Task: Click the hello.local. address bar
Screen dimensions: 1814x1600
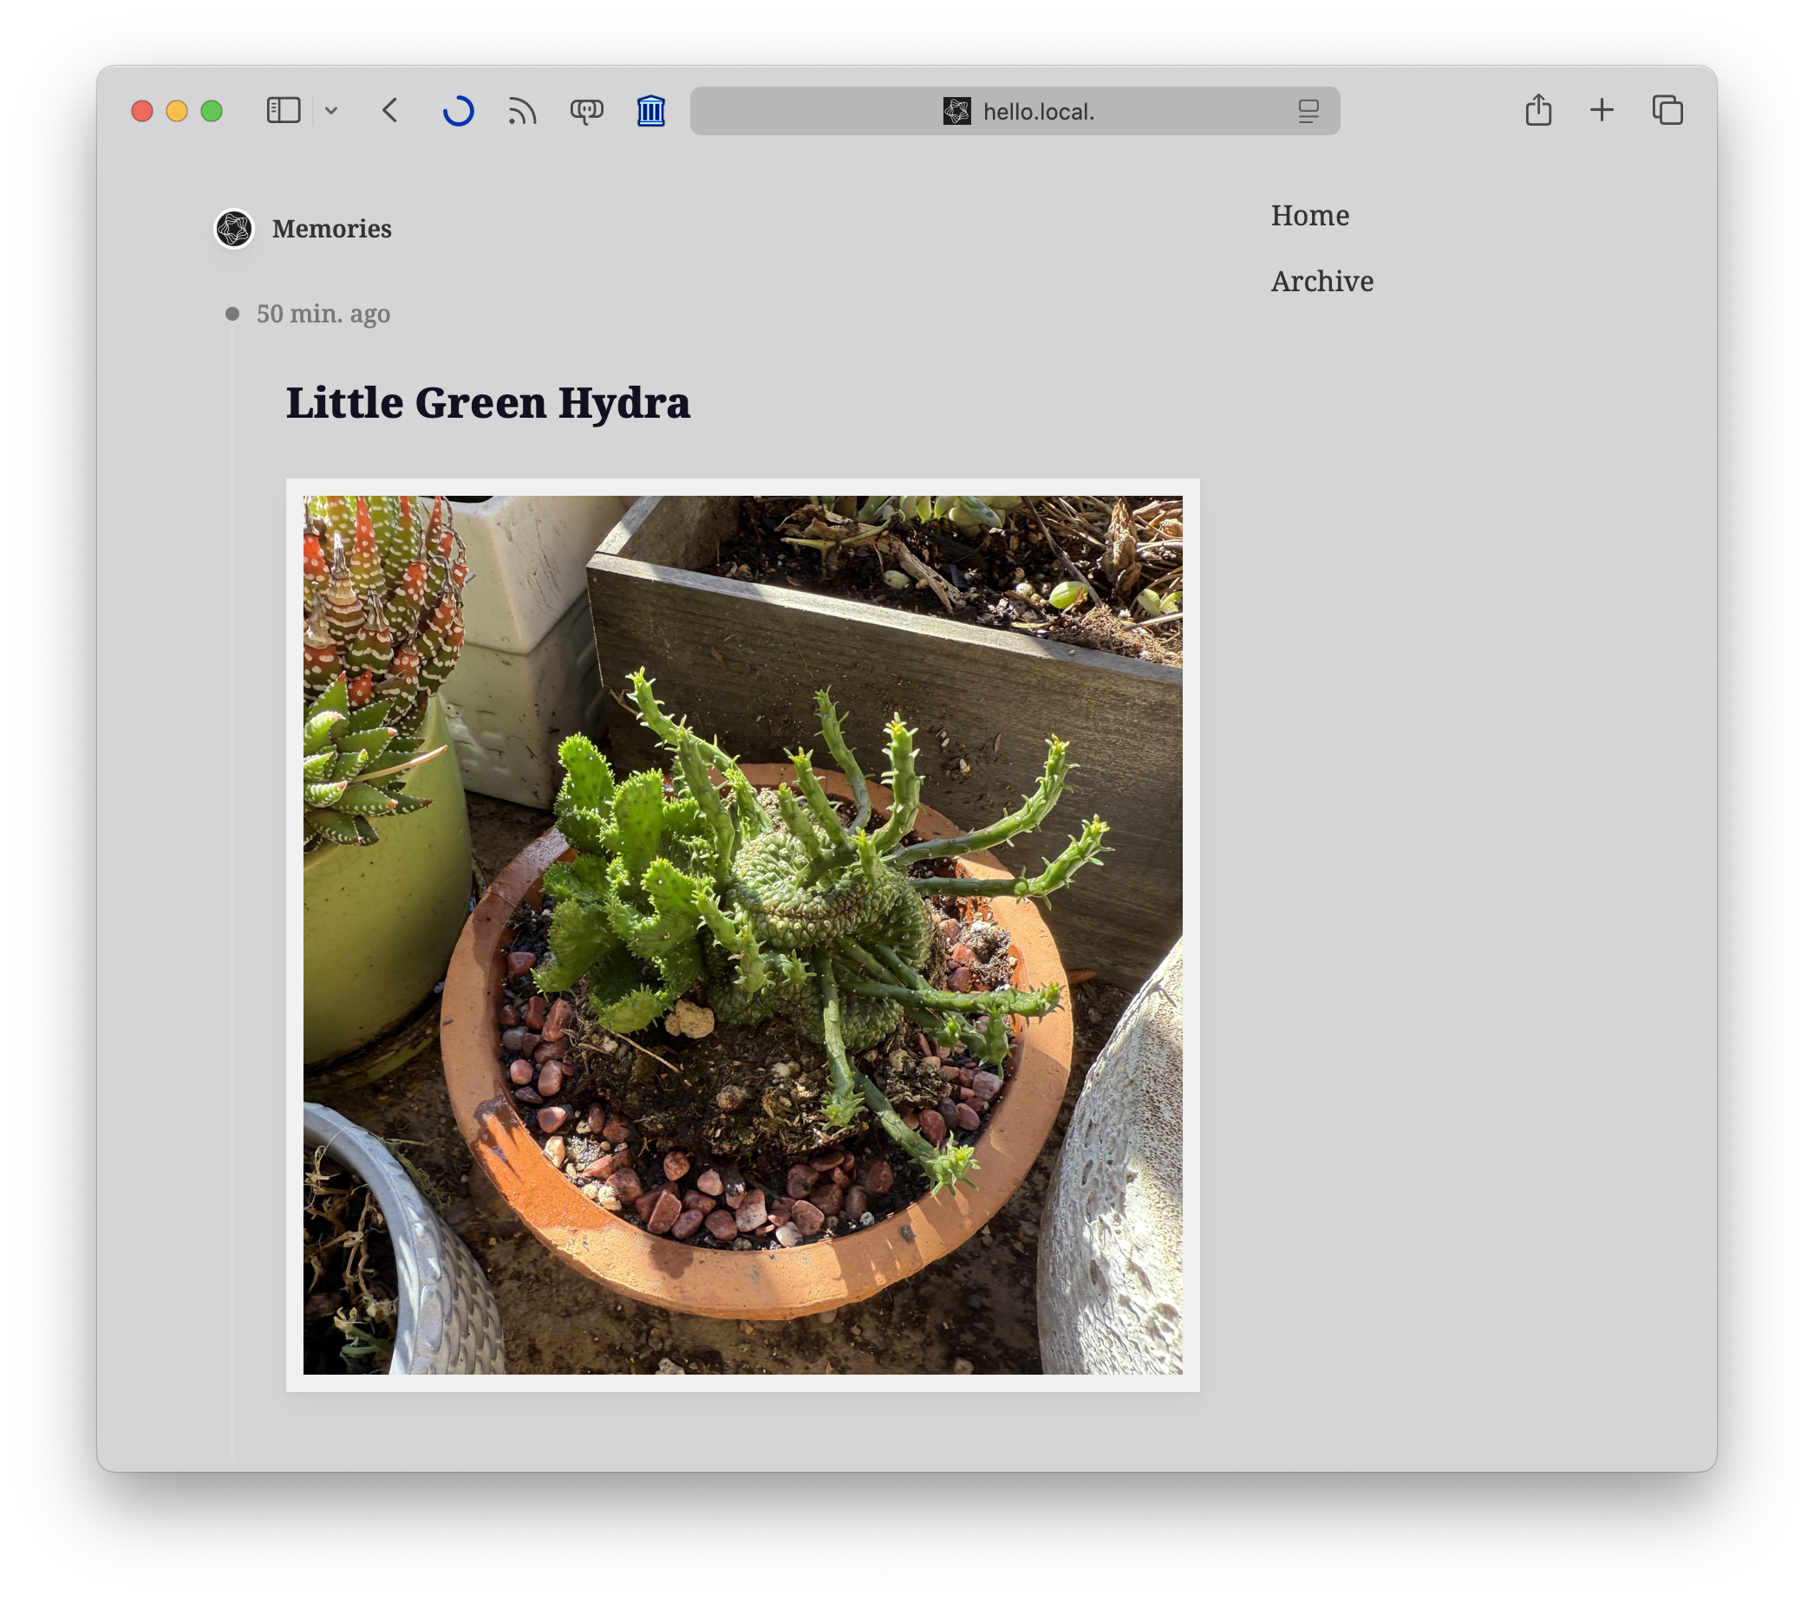Action: tap(1037, 112)
